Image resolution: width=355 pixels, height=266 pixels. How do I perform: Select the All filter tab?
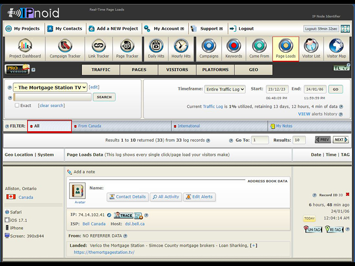click(x=49, y=126)
